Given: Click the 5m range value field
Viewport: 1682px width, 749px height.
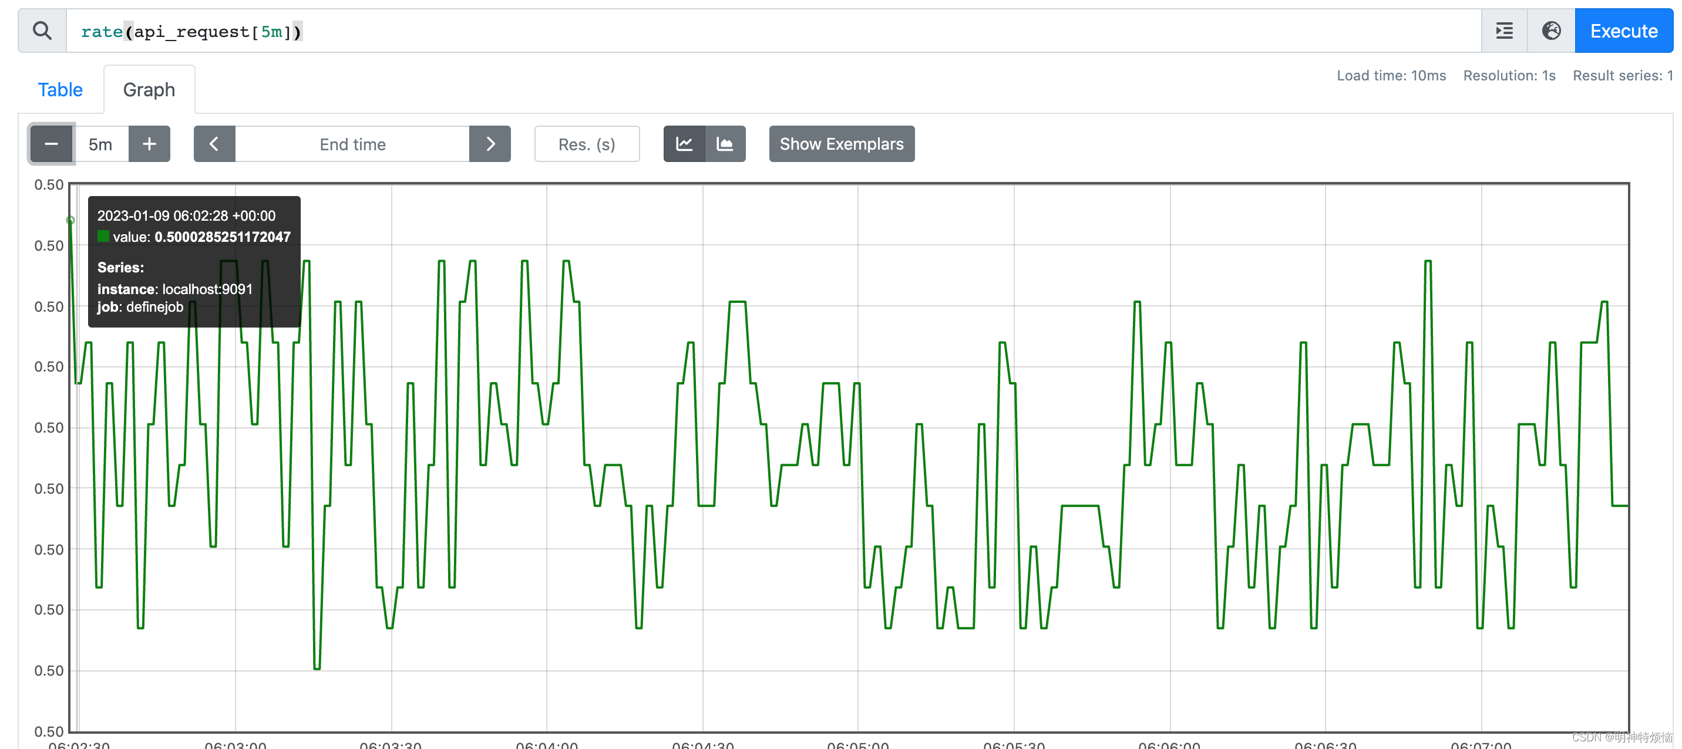Looking at the screenshot, I should pos(100,144).
